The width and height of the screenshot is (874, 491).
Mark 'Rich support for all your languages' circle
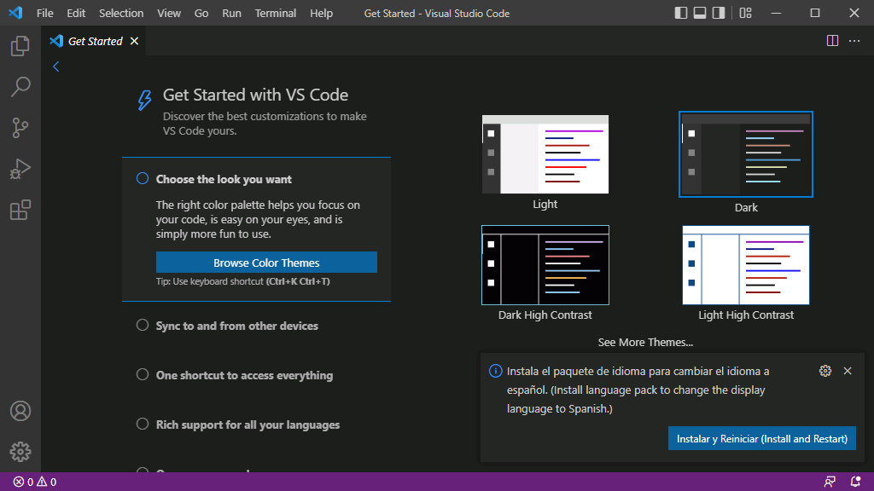(143, 425)
